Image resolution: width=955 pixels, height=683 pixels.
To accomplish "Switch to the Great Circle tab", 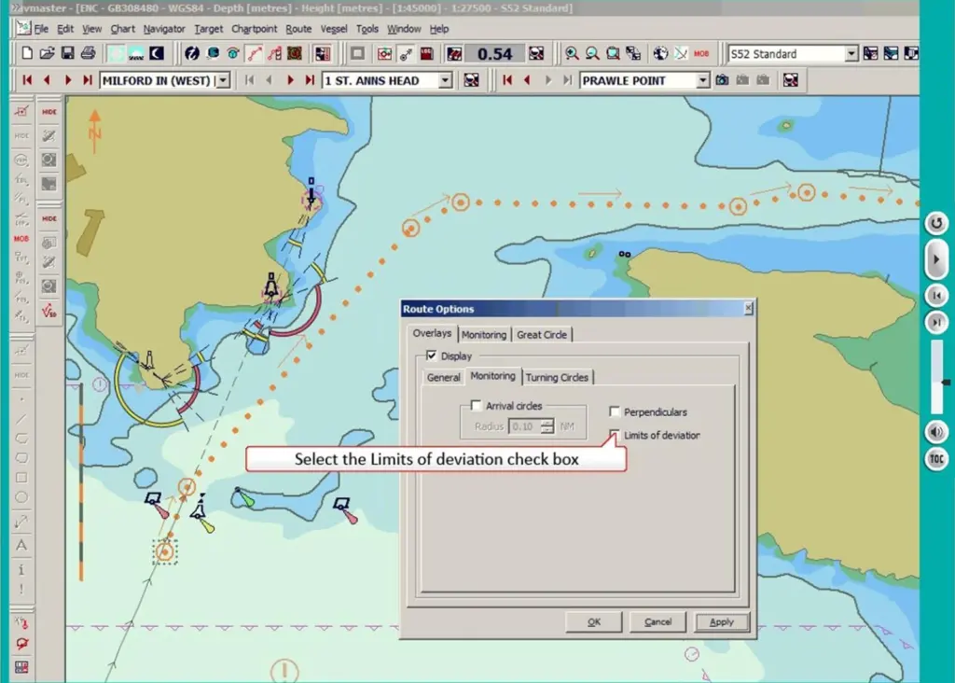I will point(542,334).
